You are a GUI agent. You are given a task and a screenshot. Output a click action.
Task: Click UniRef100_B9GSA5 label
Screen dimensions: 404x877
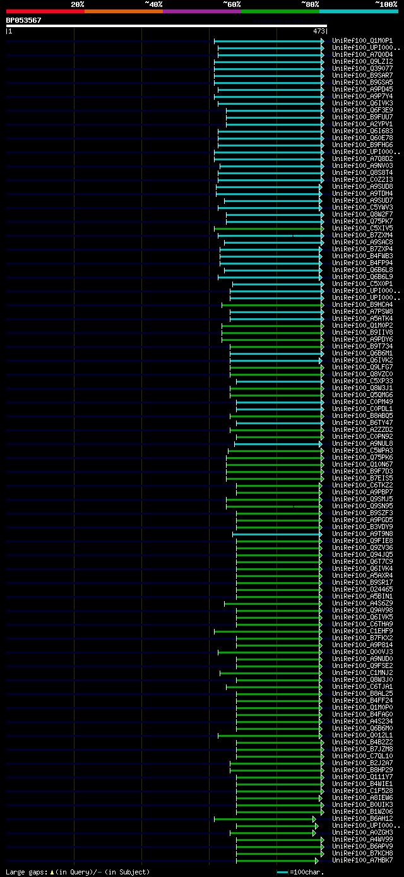[362, 83]
